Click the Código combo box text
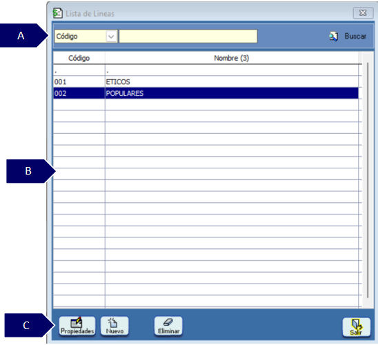 pyautogui.click(x=67, y=37)
